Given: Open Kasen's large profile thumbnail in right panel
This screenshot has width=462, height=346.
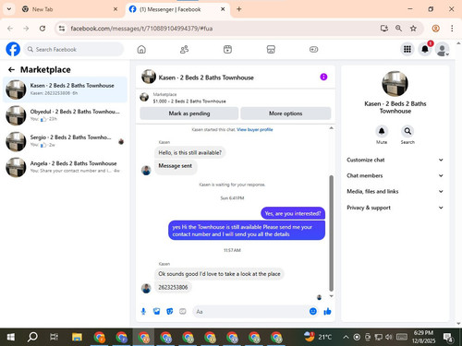Looking at the screenshot, I should click(x=395, y=84).
